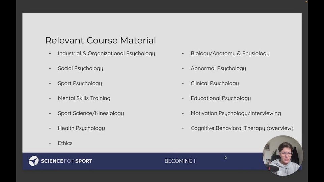
Task: Select 'Industrial & Organizational Psychology' list item
Action: (x=106, y=54)
